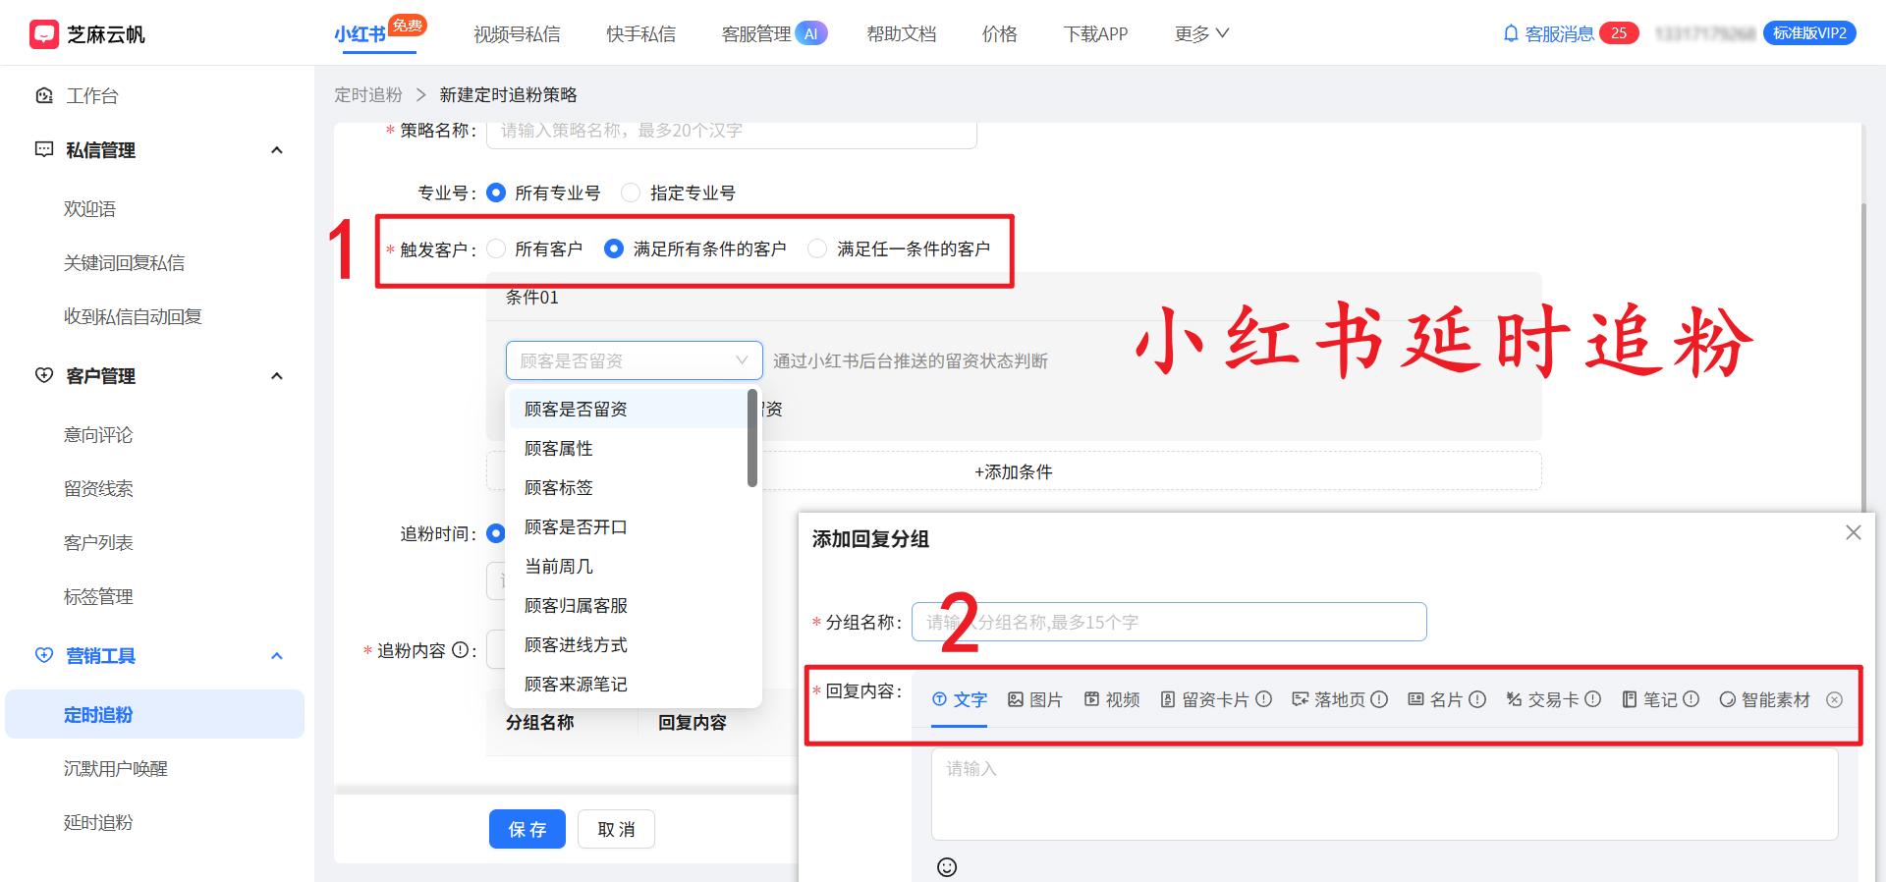Open the 价格 top tab

click(x=1000, y=34)
